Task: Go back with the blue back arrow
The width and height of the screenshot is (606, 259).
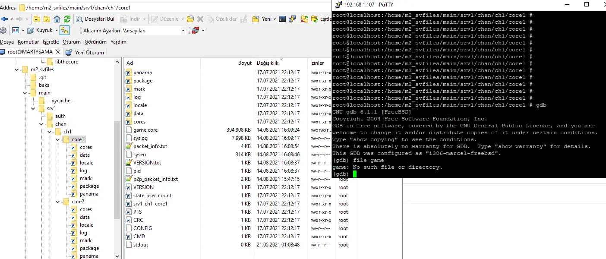Action: tap(4, 19)
